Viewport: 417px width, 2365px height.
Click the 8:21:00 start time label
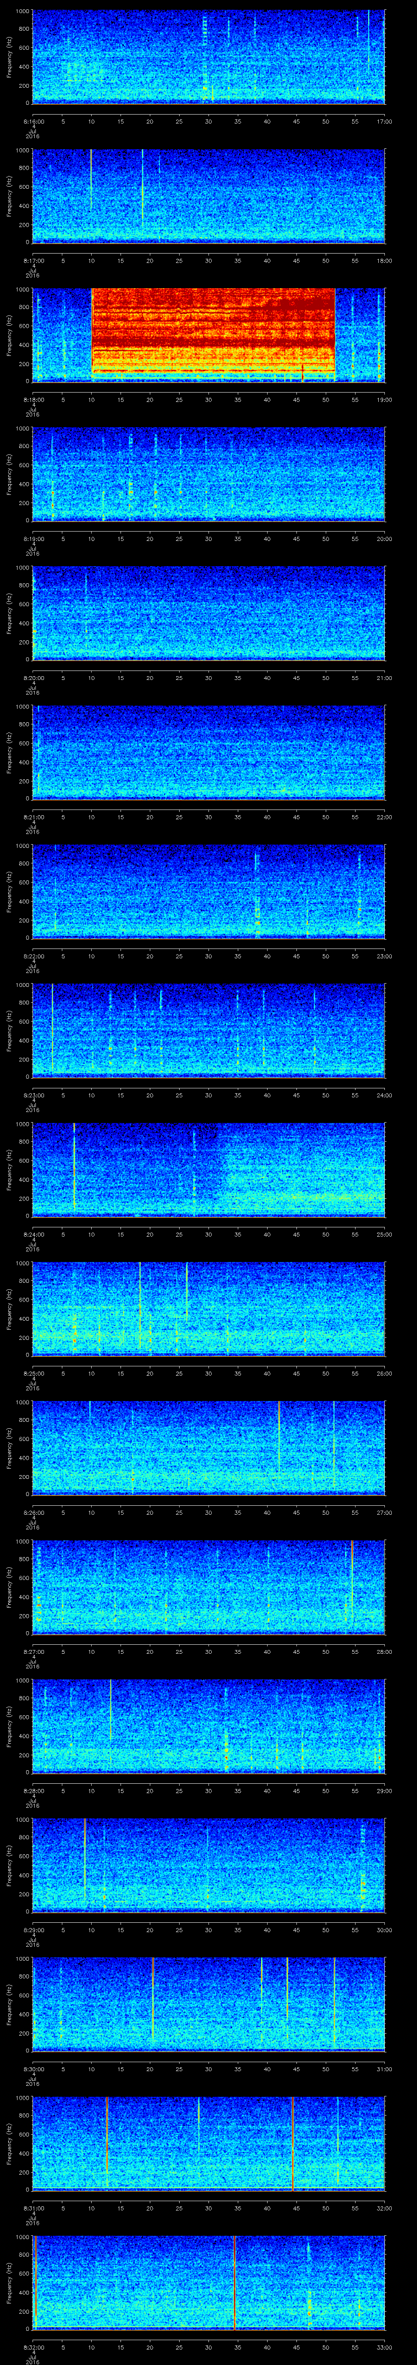tap(34, 817)
